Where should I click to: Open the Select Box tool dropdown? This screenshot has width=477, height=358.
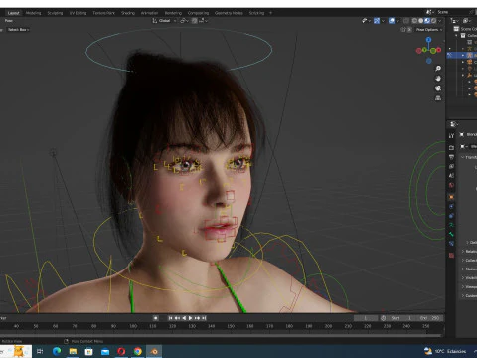pyautogui.click(x=18, y=30)
